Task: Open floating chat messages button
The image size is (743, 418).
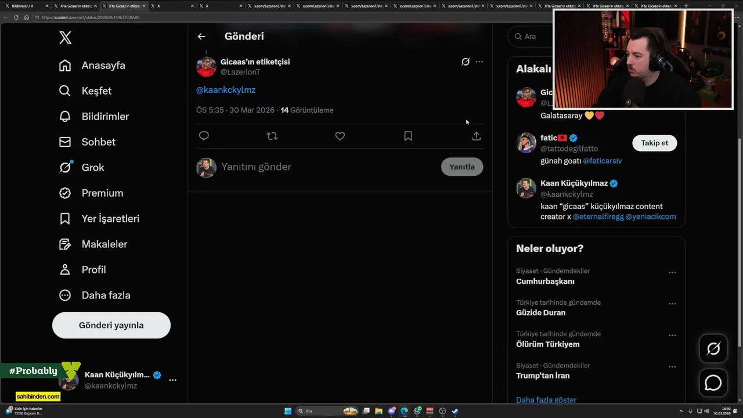Action: (713, 383)
